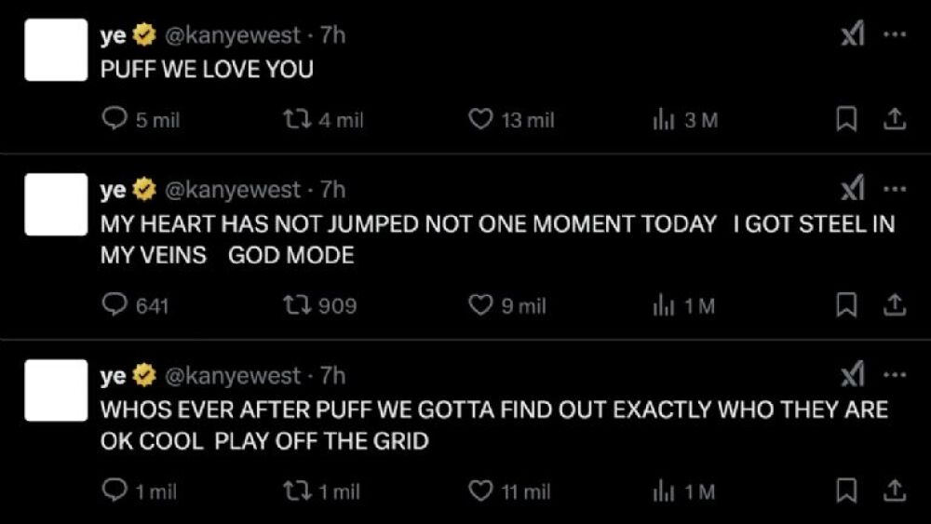The image size is (931, 524).
Task: Open more menu on the 'GOD MODE' tweet
Action: point(894,190)
